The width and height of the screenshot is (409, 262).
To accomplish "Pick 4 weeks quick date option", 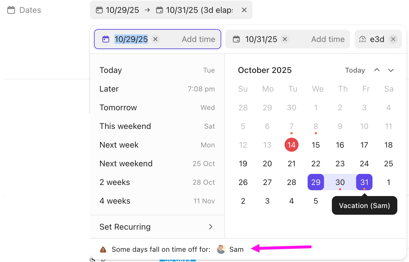I will click(157, 201).
